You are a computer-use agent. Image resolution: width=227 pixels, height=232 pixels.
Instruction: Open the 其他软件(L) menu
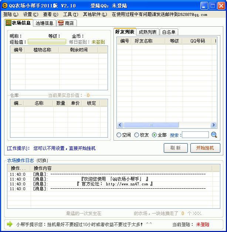95,14
